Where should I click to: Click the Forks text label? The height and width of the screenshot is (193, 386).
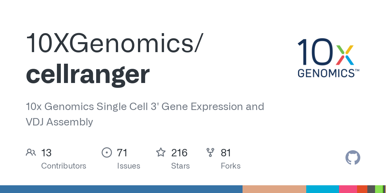pos(231,166)
